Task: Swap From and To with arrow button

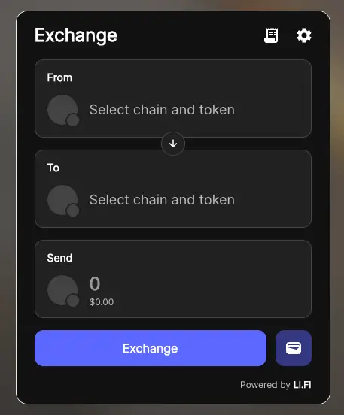Action: pos(173,144)
